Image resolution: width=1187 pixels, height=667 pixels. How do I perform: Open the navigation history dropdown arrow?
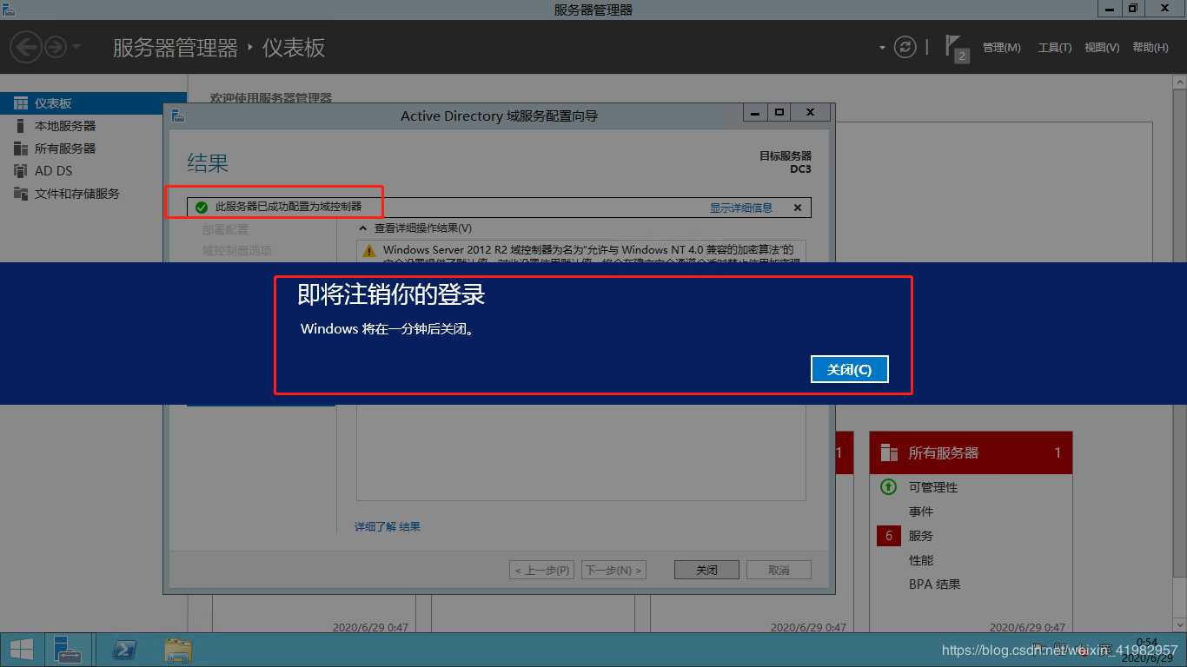[x=76, y=47]
